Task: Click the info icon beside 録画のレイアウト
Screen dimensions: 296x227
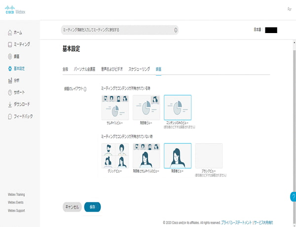Action: (x=85, y=89)
